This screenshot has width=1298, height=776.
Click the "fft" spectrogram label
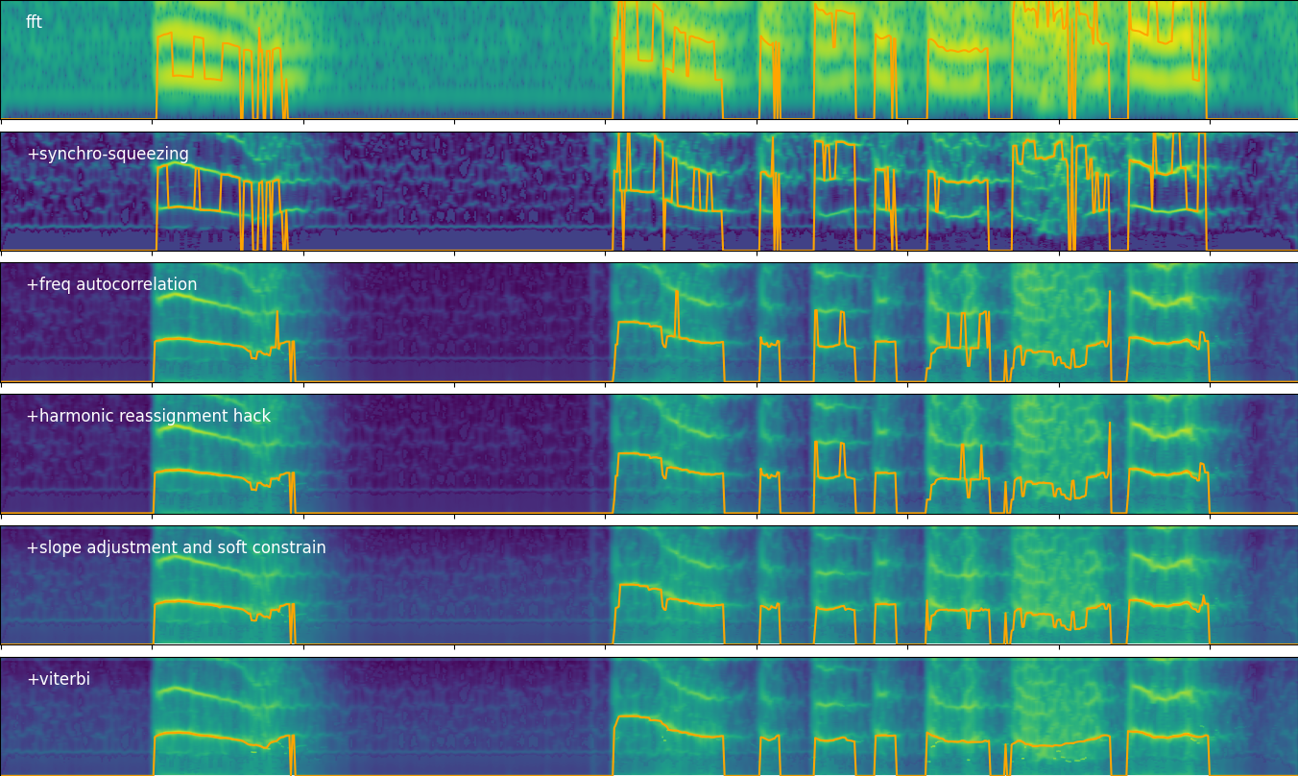34,22
